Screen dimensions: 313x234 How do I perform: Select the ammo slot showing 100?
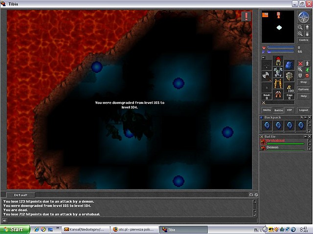click(x=289, y=88)
